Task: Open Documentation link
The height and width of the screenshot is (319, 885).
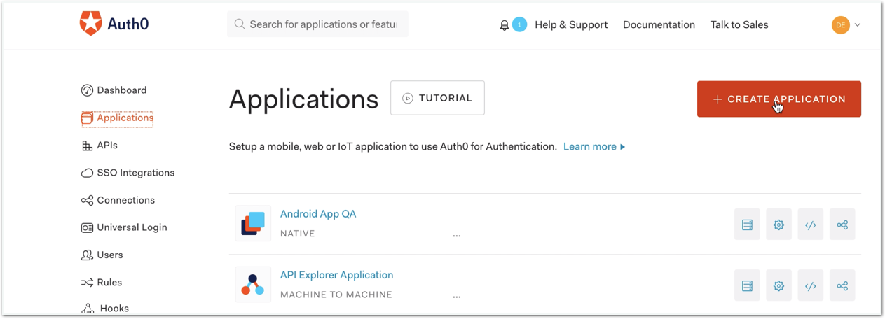Action: click(x=659, y=24)
